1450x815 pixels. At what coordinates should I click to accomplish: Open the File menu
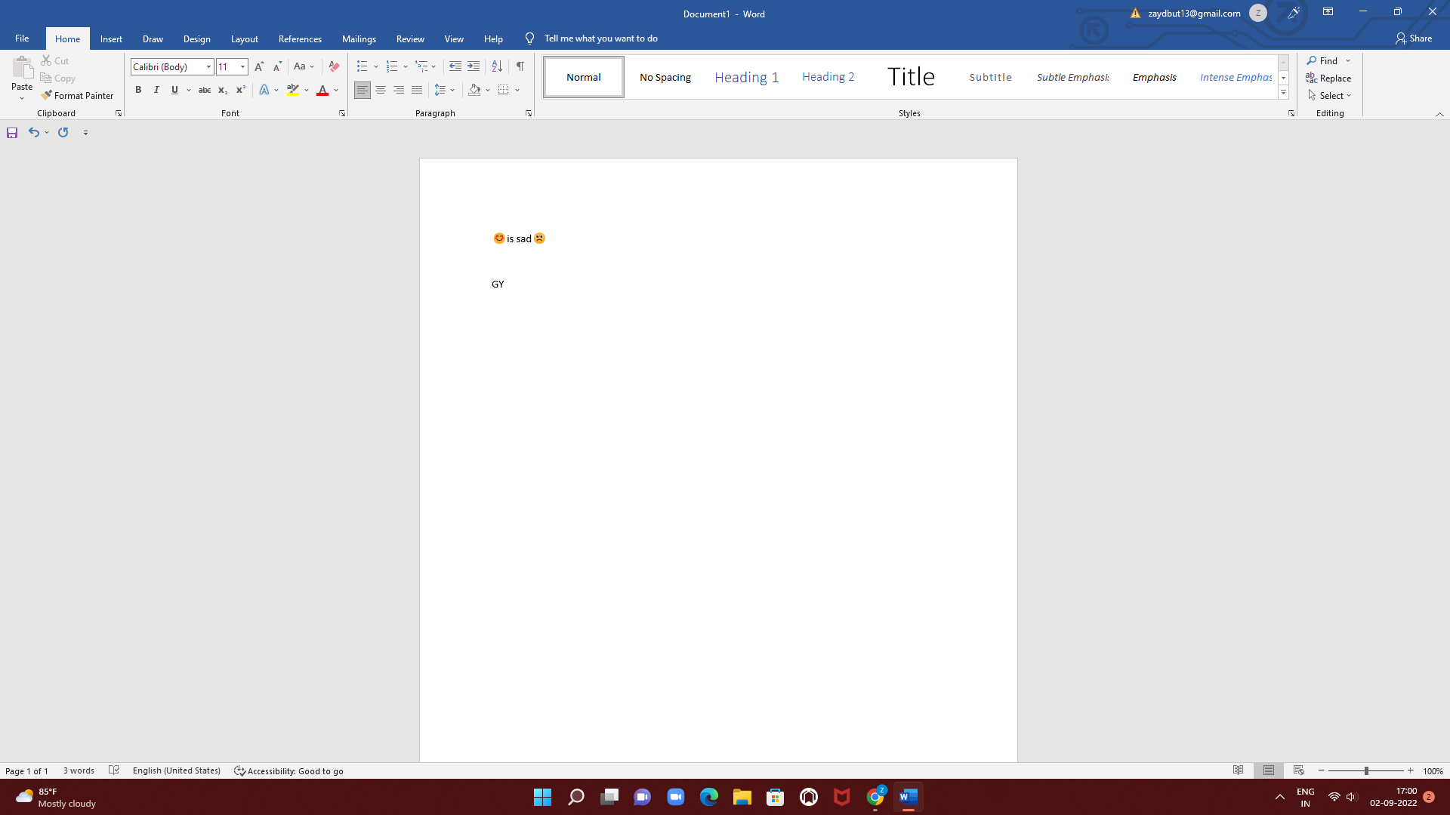(22, 38)
